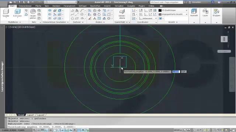The width and height of the screenshot is (236, 132).
Task: Click the Intersect solid editing icon
Action: [x=50, y=18]
